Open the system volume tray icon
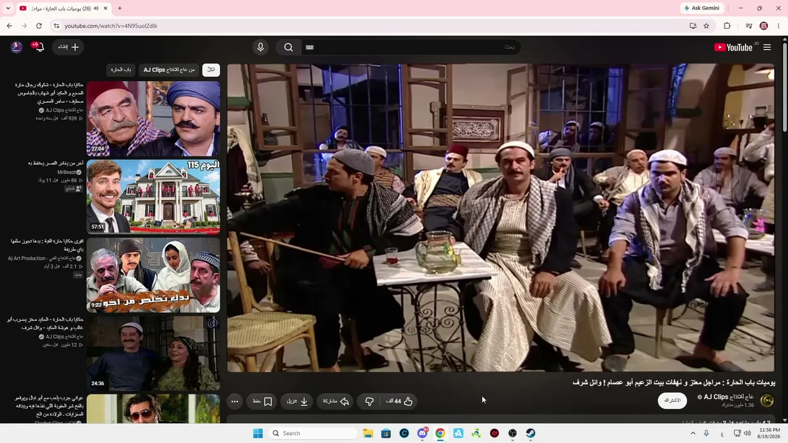 pos(747,433)
